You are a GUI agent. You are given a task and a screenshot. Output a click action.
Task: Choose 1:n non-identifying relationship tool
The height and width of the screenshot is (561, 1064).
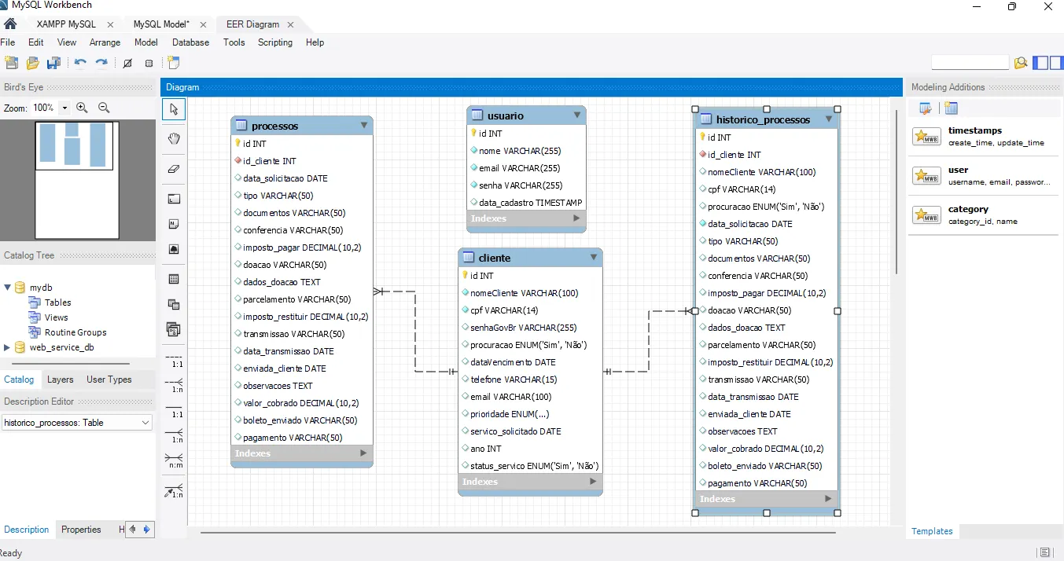pyautogui.click(x=175, y=385)
